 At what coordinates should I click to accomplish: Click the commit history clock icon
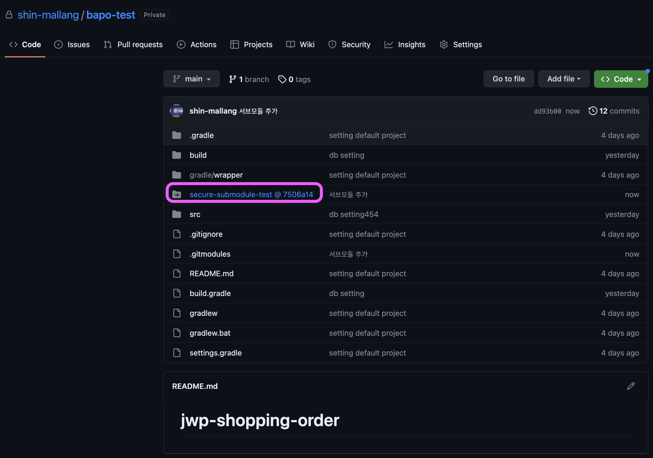pyautogui.click(x=593, y=111)
